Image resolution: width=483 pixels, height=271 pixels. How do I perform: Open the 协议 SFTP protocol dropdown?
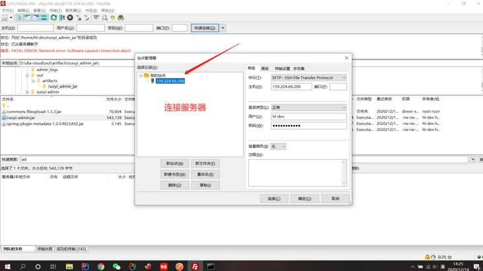(x=309, y=78)
